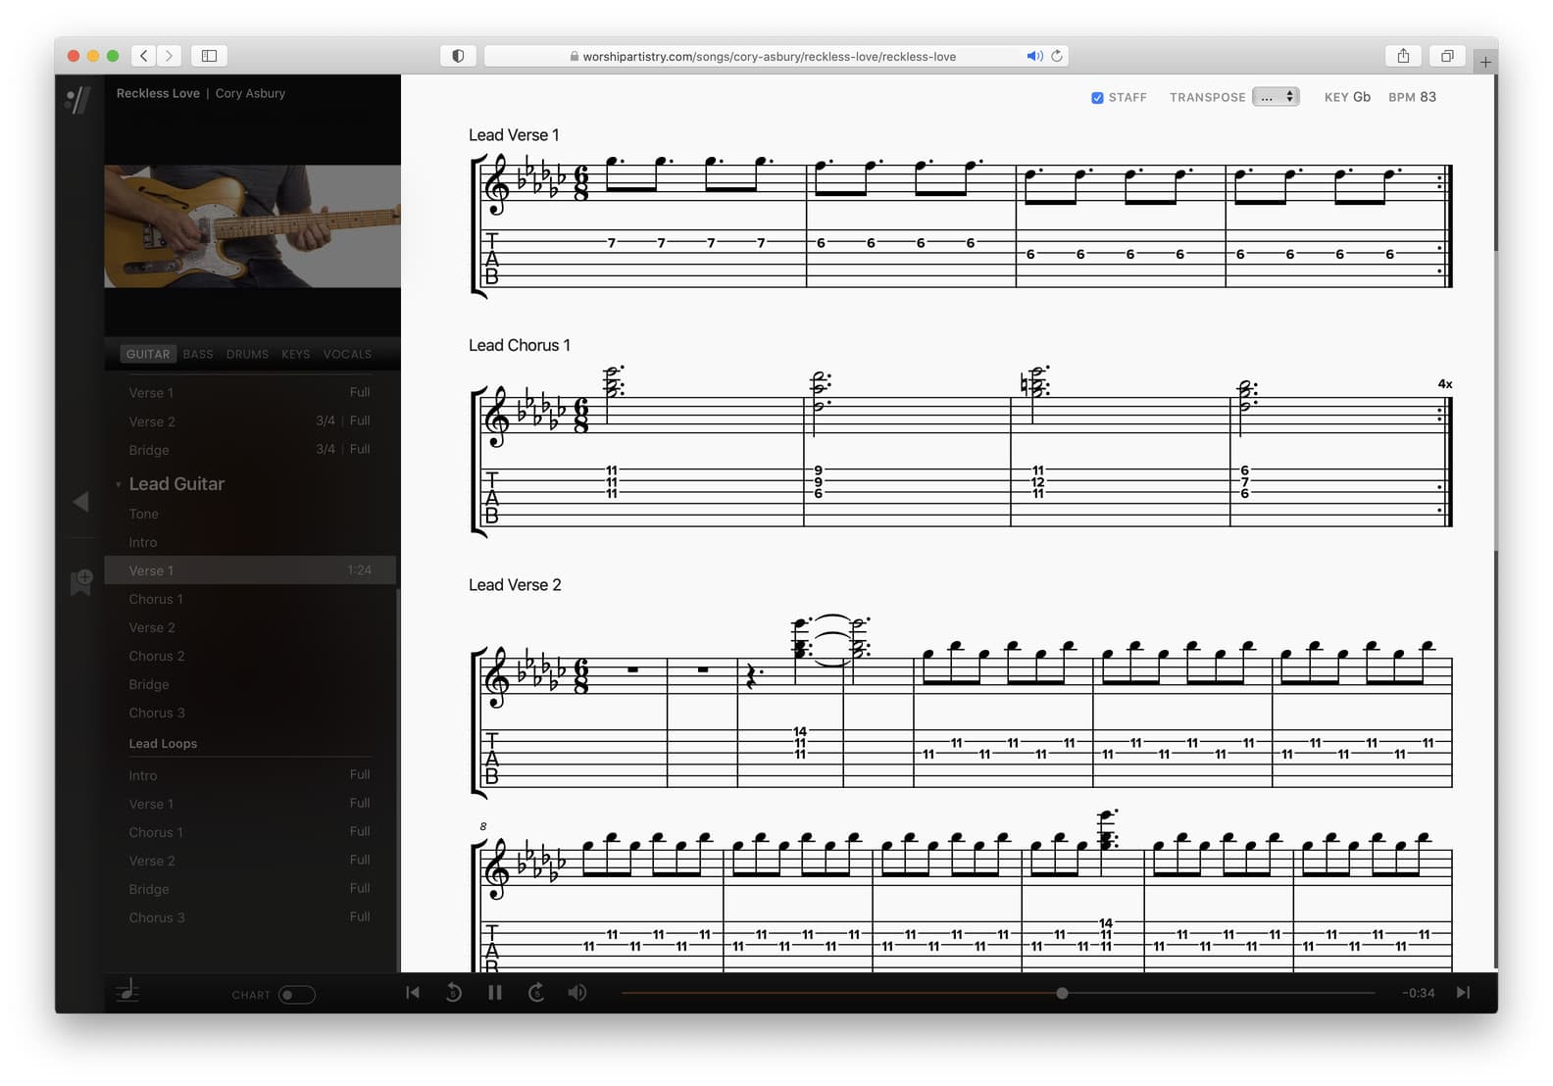Mute the player volume speaker icon
This screenshot has width=1553, height=1086.
pyautogui.click(x=577, y=993)
